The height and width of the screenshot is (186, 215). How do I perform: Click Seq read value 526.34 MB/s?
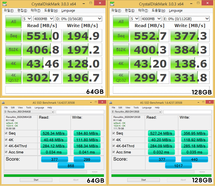click(54, 133)
